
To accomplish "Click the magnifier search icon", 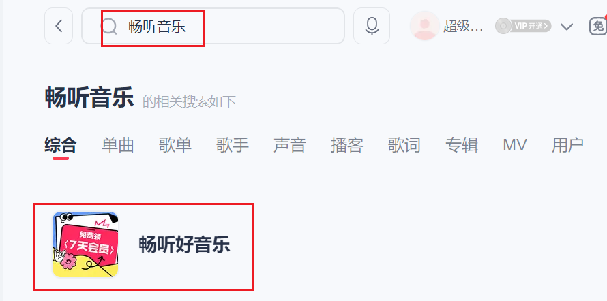I will click(x=108, y=27).
